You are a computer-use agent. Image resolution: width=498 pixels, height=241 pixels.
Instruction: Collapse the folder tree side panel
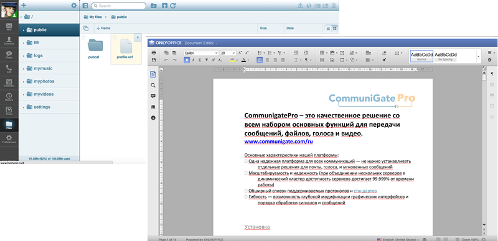[85, 6]
